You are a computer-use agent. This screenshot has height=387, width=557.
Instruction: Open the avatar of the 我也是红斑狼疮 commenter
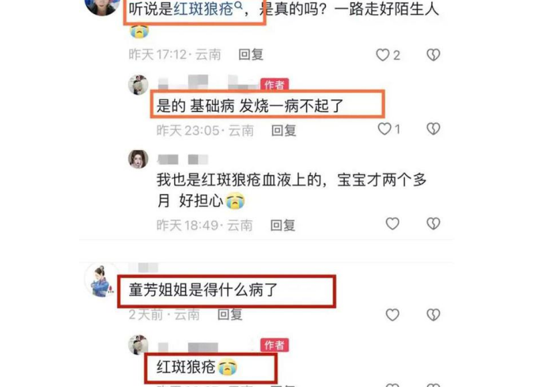138,159
